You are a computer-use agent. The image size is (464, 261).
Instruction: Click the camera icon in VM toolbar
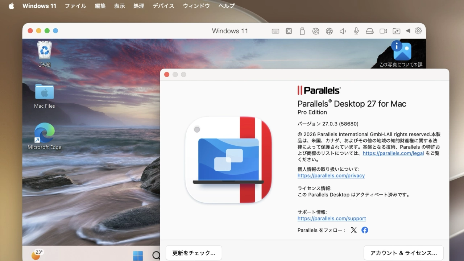(x=383, y=31)
